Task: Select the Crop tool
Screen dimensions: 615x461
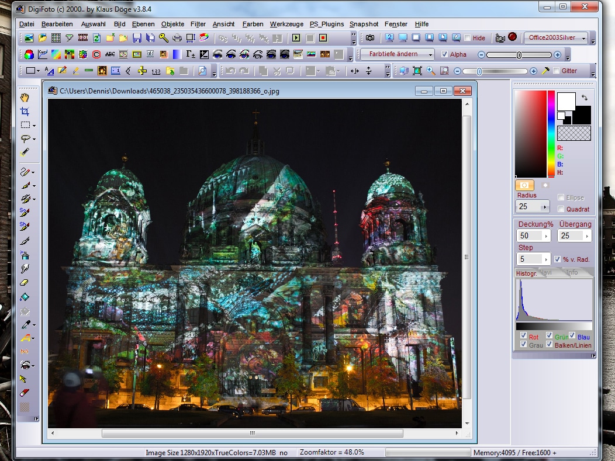Action: (25, 111)
